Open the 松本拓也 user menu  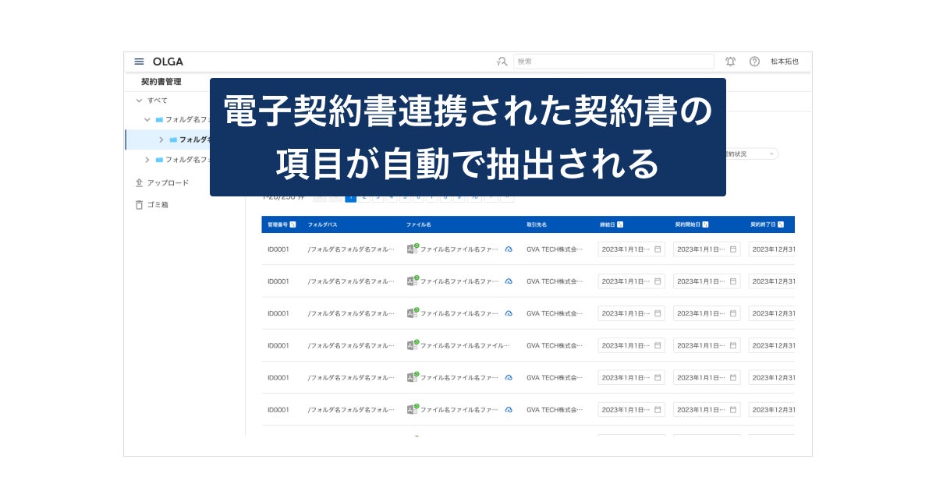pos(785,62)
